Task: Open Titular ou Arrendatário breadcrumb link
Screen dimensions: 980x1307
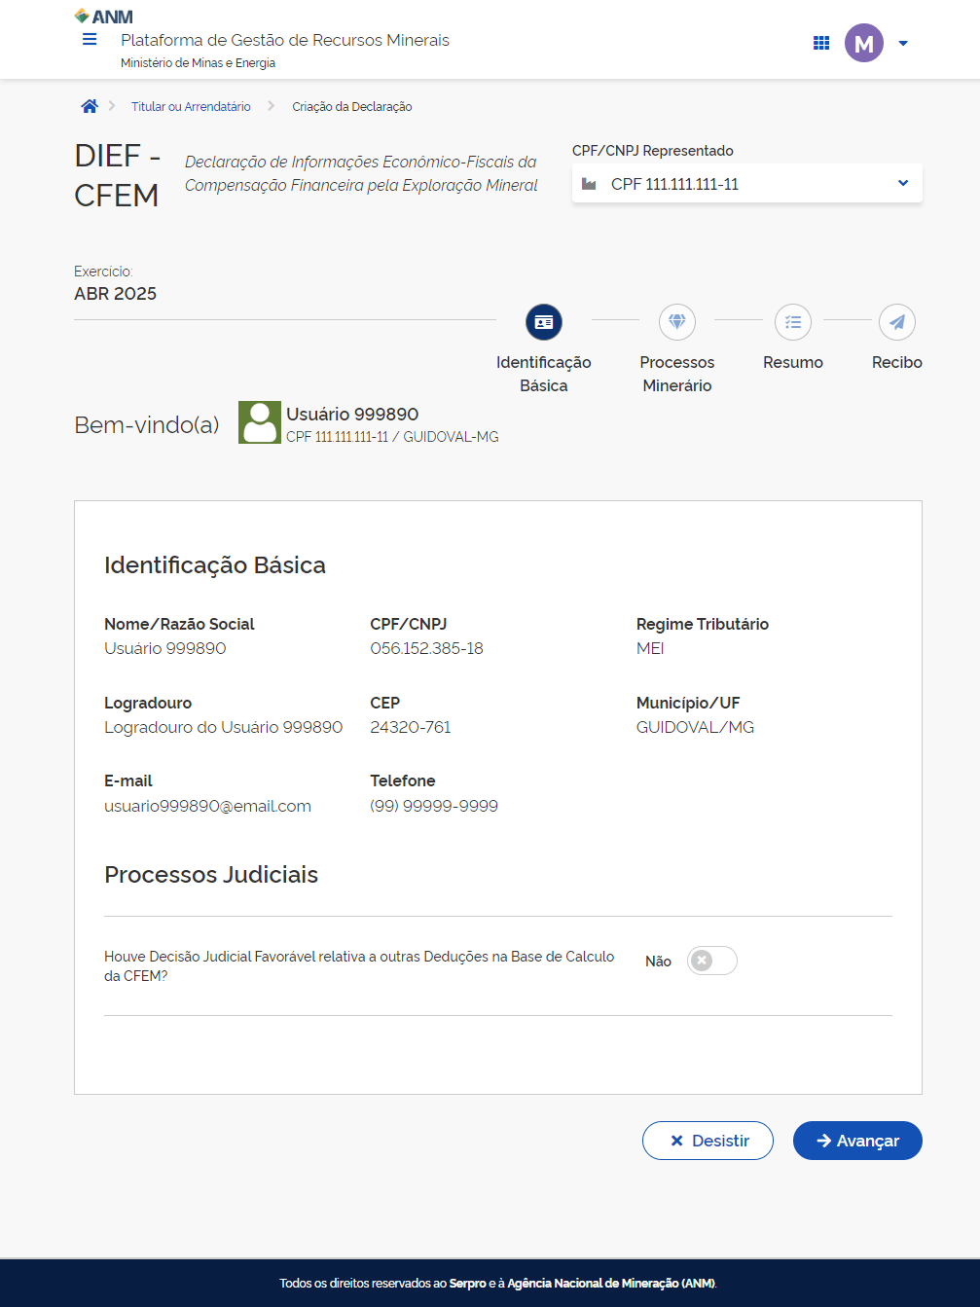Action: [x=191, y=107]
